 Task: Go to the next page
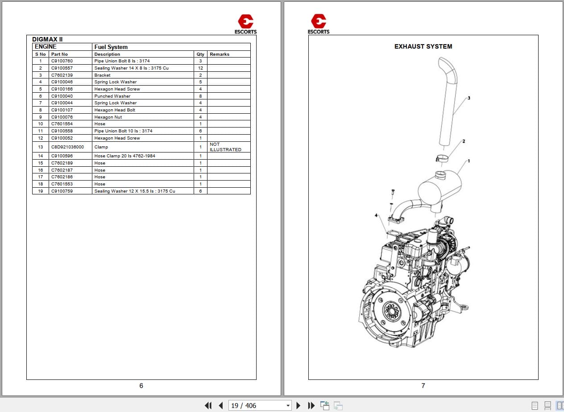click(x=299, y=405)
